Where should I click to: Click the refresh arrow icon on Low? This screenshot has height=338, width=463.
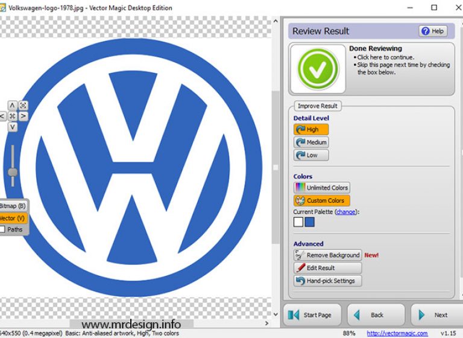tap(301, 155)
